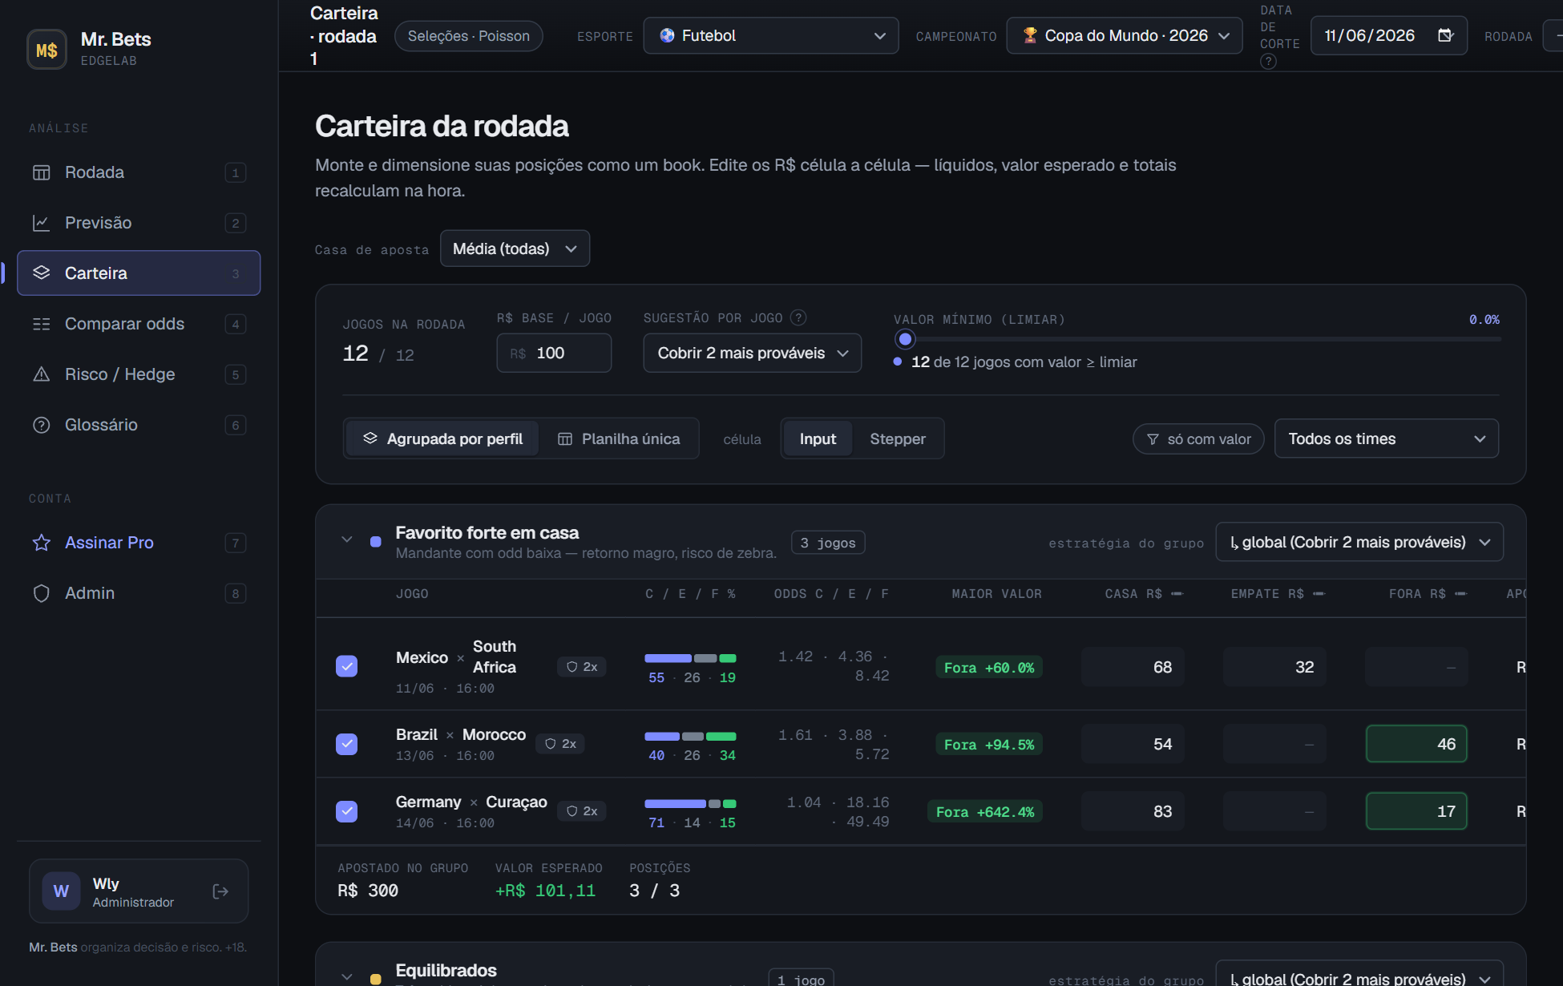The width and height of the screenshot is (1563, 986).
Task: Click the Fora +94.5% value badge
Action: click(x=989, y=744)
